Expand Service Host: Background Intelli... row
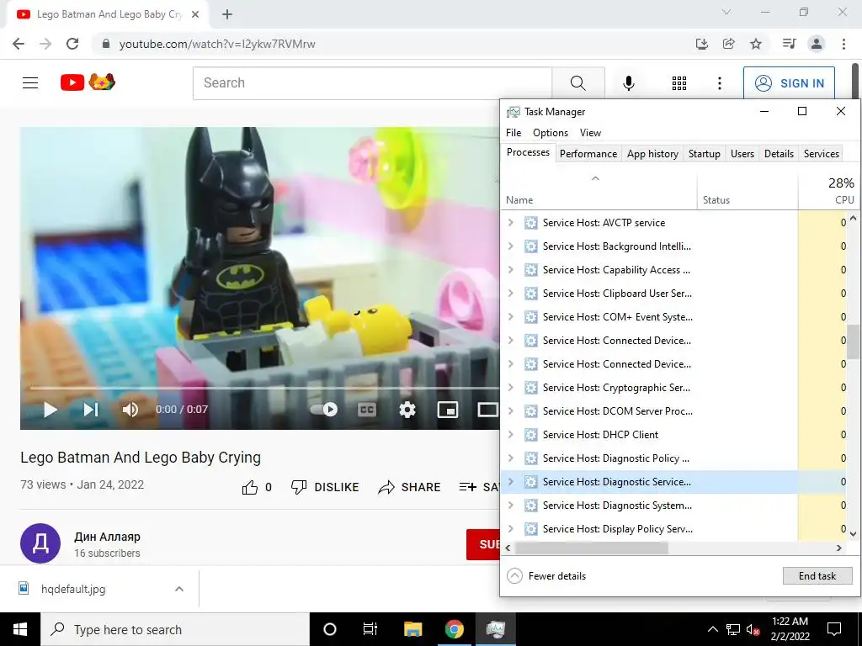The width and height of the screenshot is (862, 646). (x=511, y=246)
